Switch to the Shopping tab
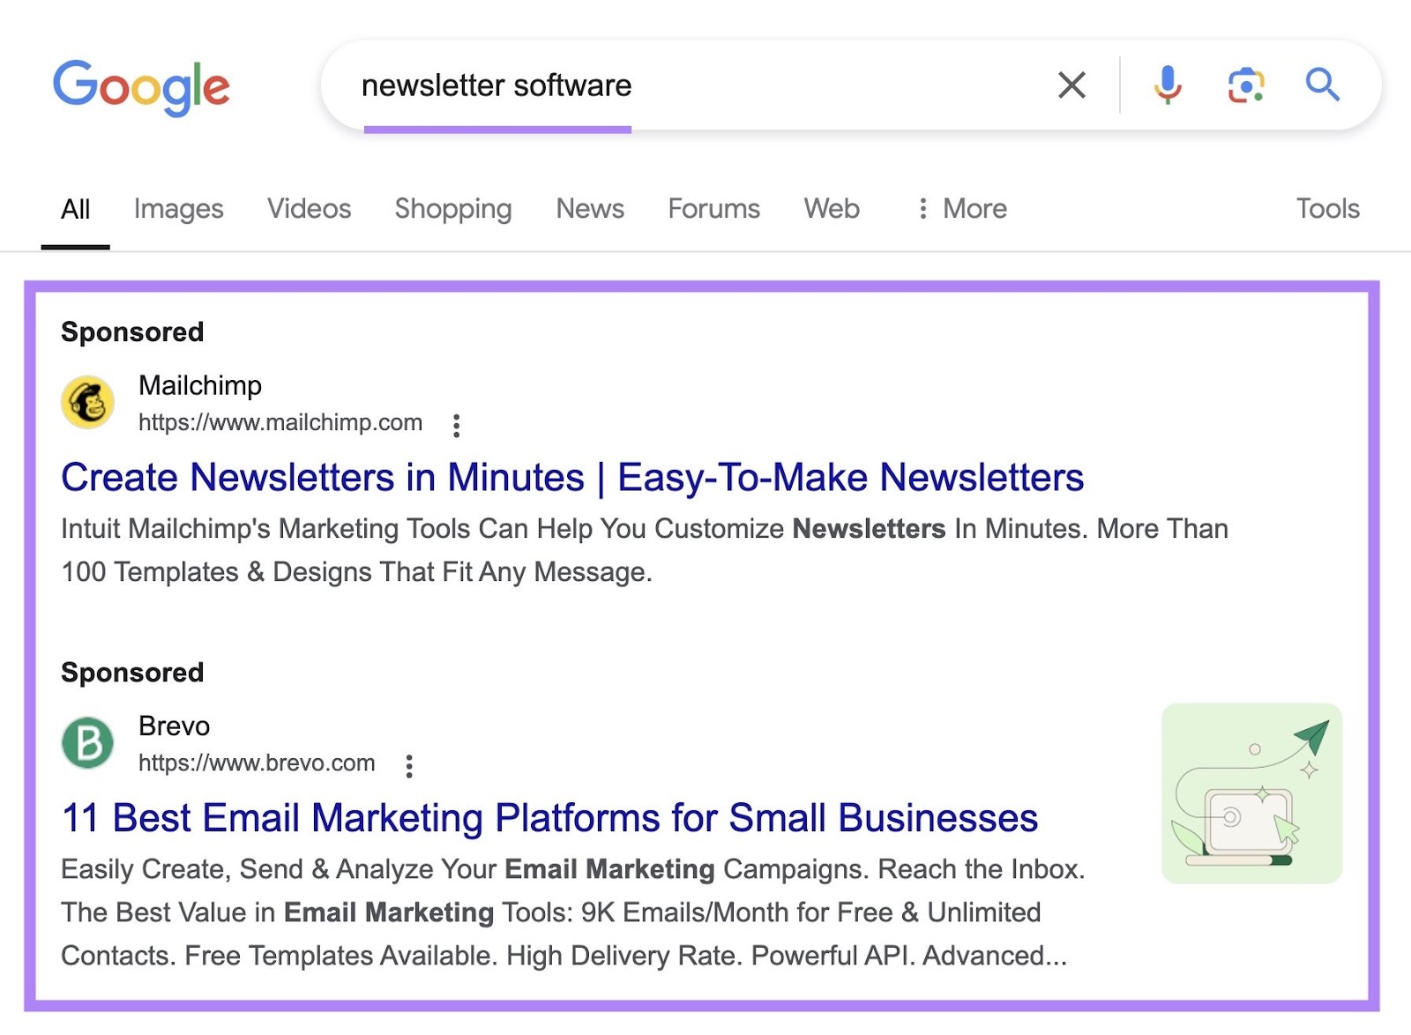 (x=452, y=209)
